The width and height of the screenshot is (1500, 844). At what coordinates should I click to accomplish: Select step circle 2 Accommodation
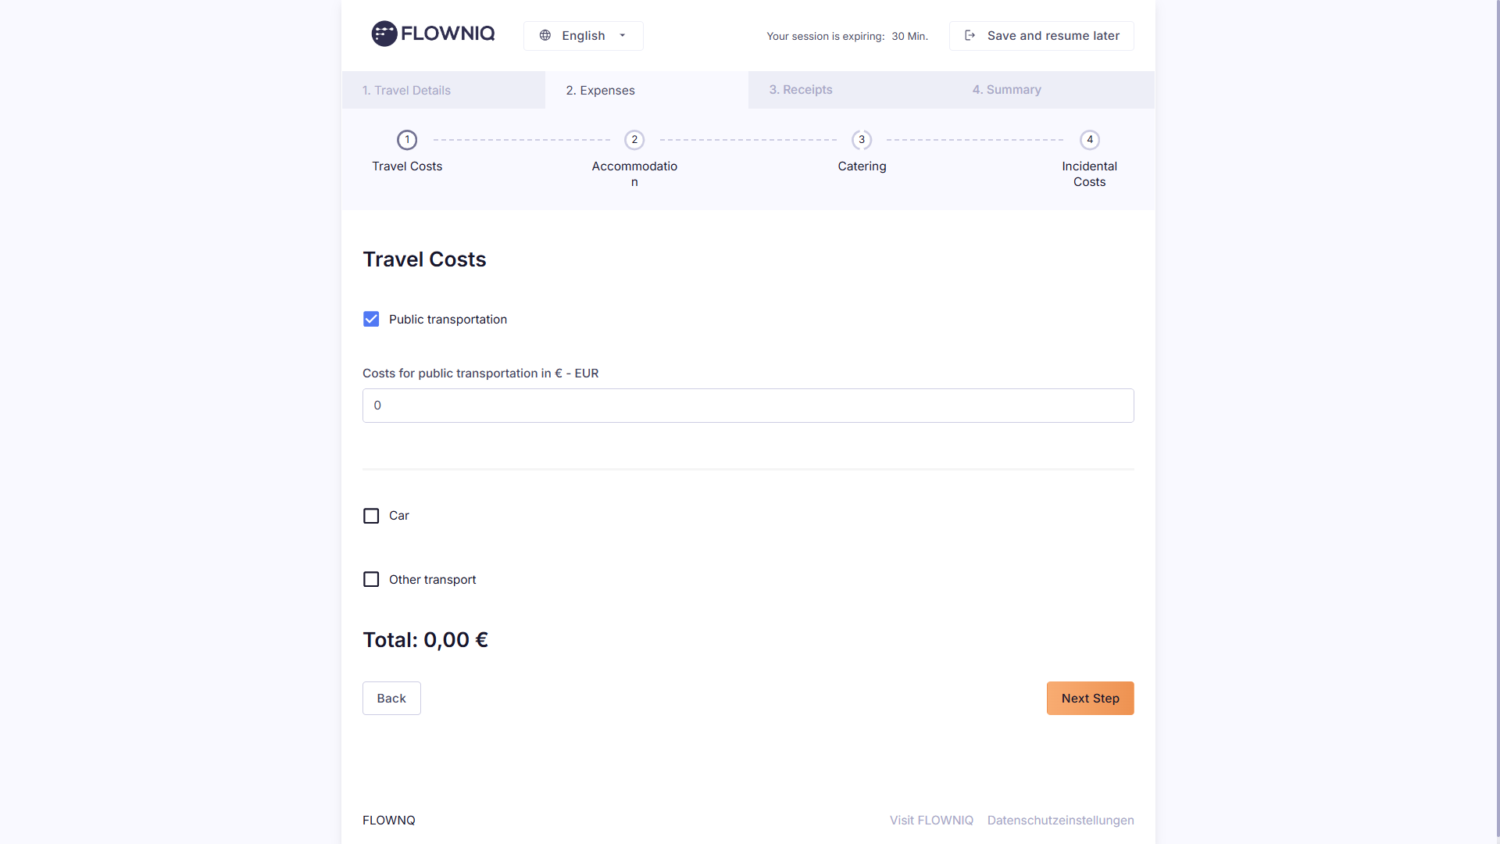point(634,140)
